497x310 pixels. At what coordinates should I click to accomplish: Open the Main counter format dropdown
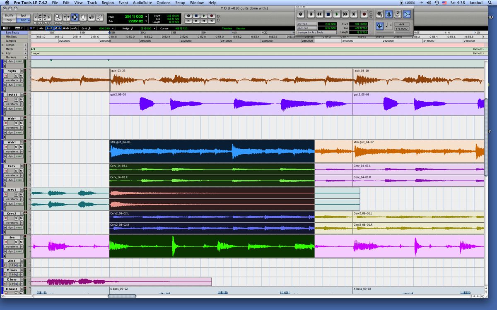[x=146, y=17]
